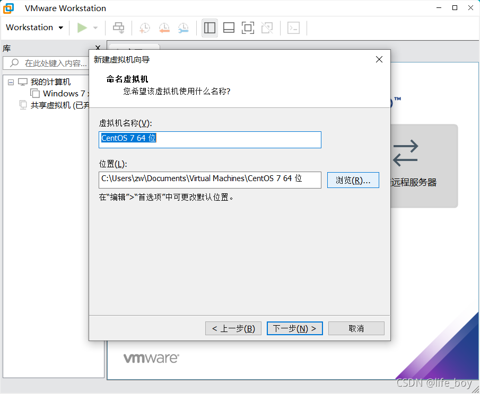
Task: Click the VMware Workstation app logo
Action: point(8,8)
